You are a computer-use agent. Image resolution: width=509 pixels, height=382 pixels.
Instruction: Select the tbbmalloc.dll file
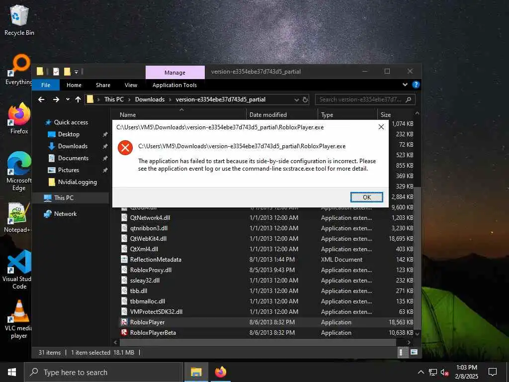click(x=148, y=301)
